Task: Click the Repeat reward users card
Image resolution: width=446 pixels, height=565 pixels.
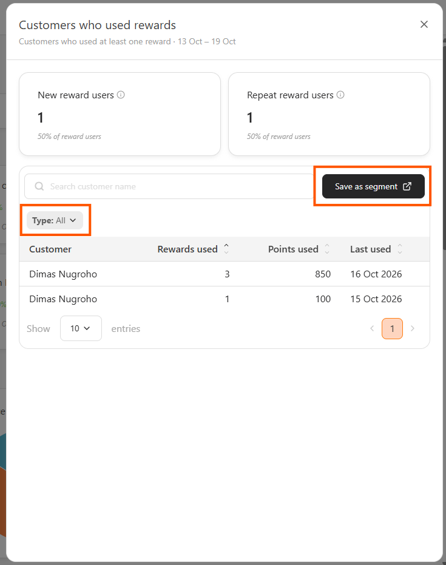Action: click(x=329, y=114)
